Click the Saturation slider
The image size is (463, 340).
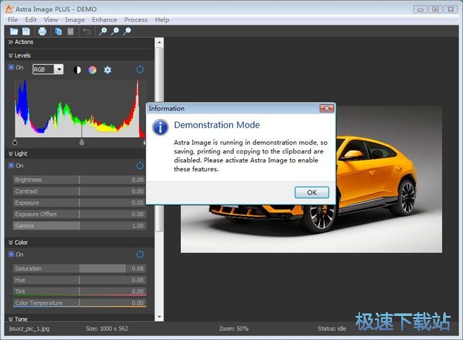point(80,268)
